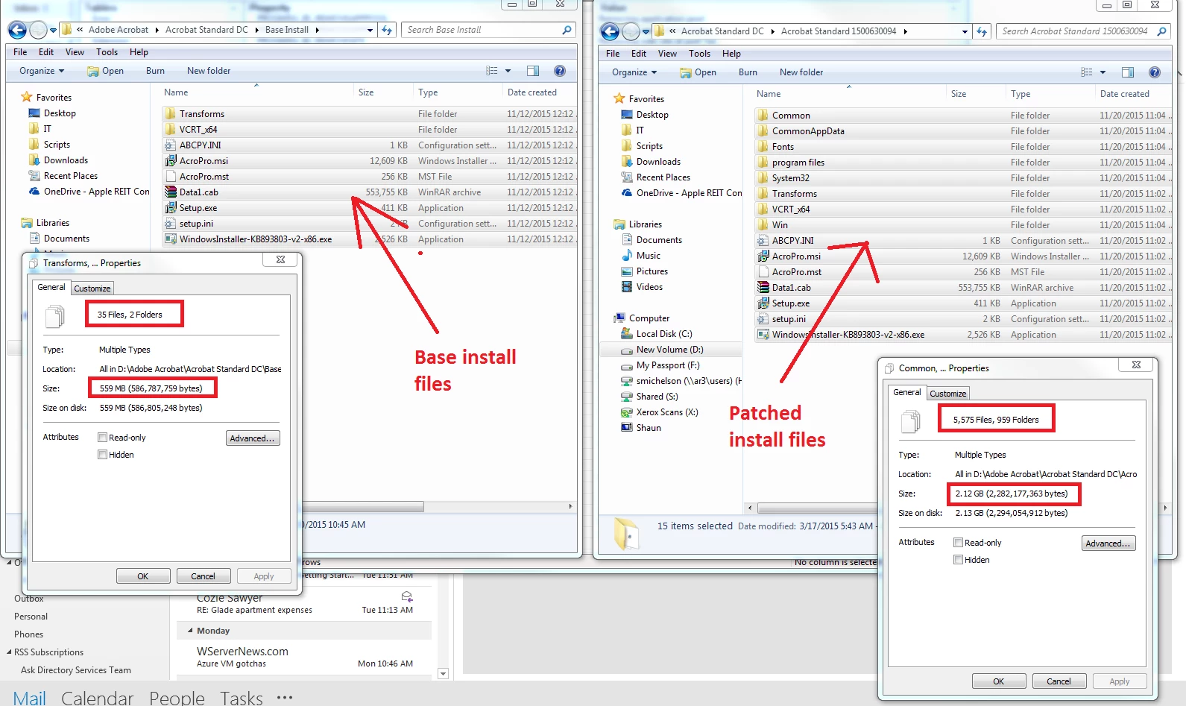Screen dimensions: 1186x706
Task: Open File menu in Base Install window
Action: tap(20, 52)
